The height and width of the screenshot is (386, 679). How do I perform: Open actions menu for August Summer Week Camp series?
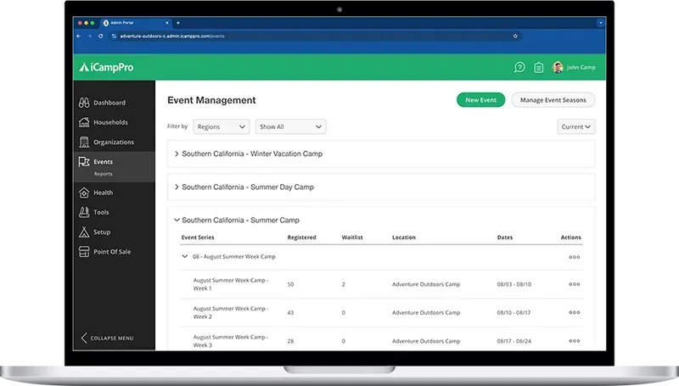pyautogui.click(x=575, y=257)
